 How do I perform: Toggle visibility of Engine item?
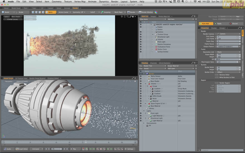[141, 27]
